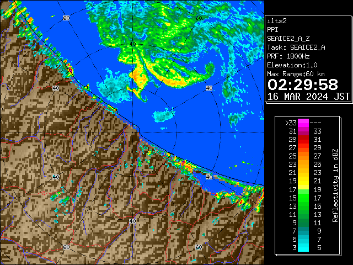353x265 pixels.
Task: Click the 'Reflectivity in dBZ' axis label
Action: tap(335, 185)
